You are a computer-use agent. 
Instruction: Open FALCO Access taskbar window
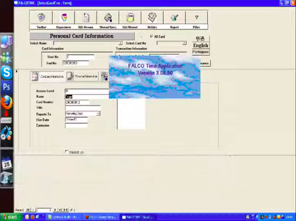tap(101, 217)
